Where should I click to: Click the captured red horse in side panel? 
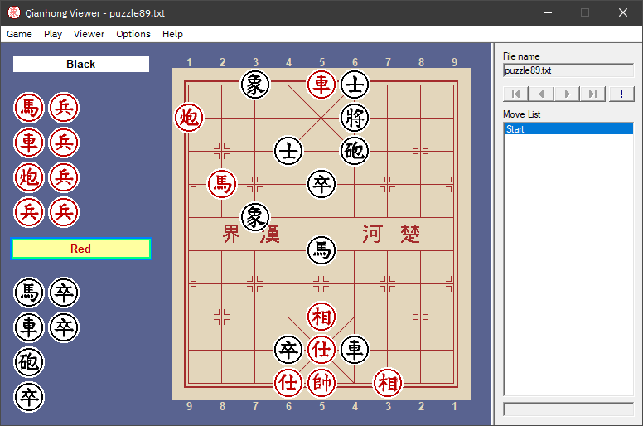point(29,108)
